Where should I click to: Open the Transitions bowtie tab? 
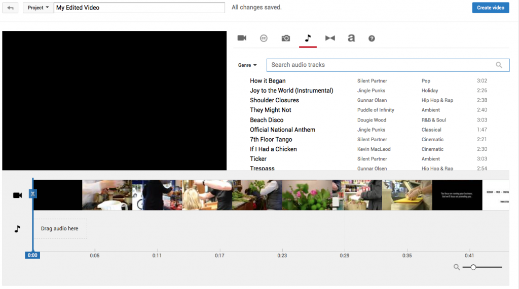coord(330,38)
